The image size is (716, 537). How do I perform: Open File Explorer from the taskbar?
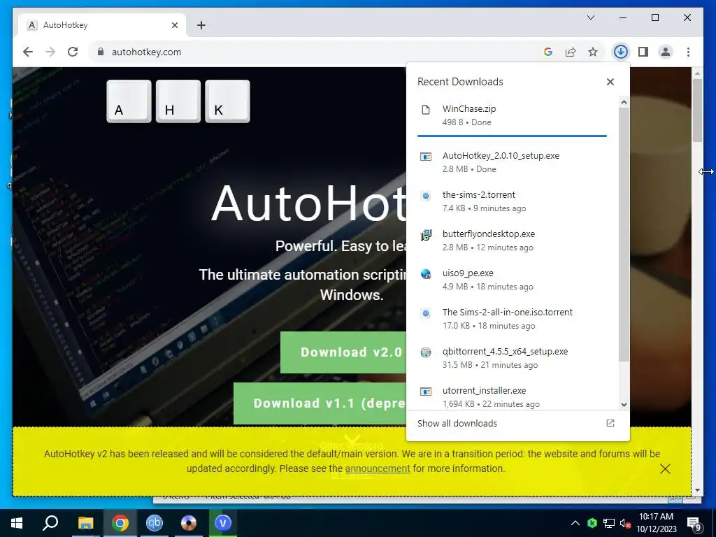(85, 523)
